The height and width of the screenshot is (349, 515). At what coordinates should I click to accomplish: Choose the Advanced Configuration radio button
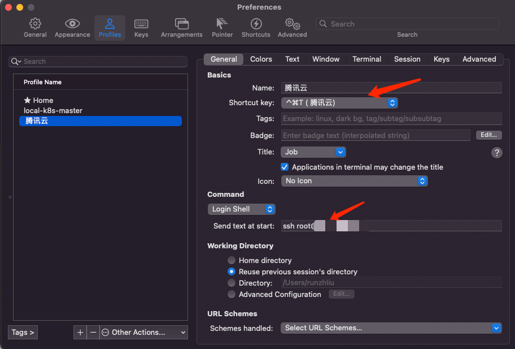point(232,295)
